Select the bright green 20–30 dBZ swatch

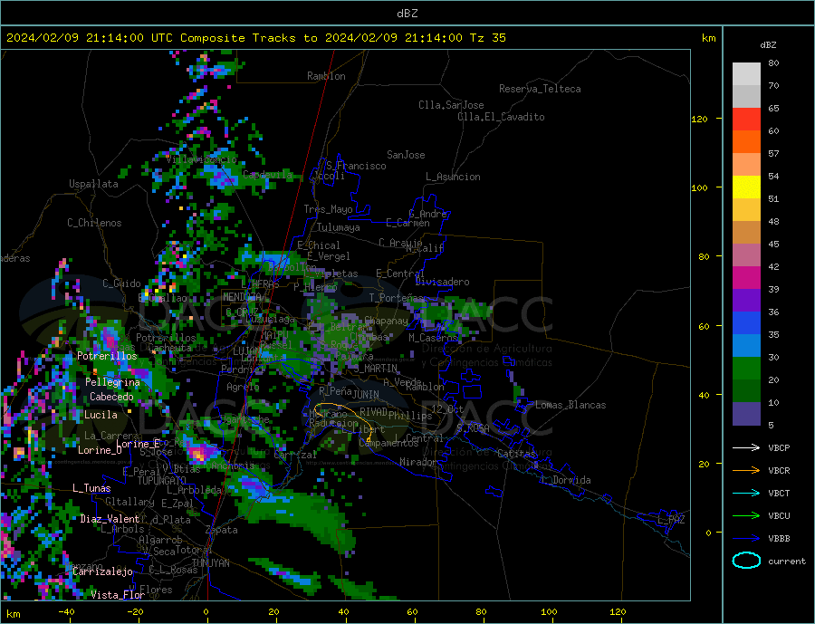click(x=746, y=369)
